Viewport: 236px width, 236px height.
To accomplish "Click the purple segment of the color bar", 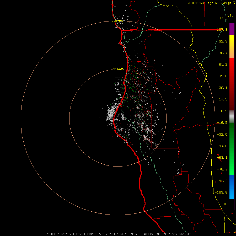I will [x=232, y=29].
